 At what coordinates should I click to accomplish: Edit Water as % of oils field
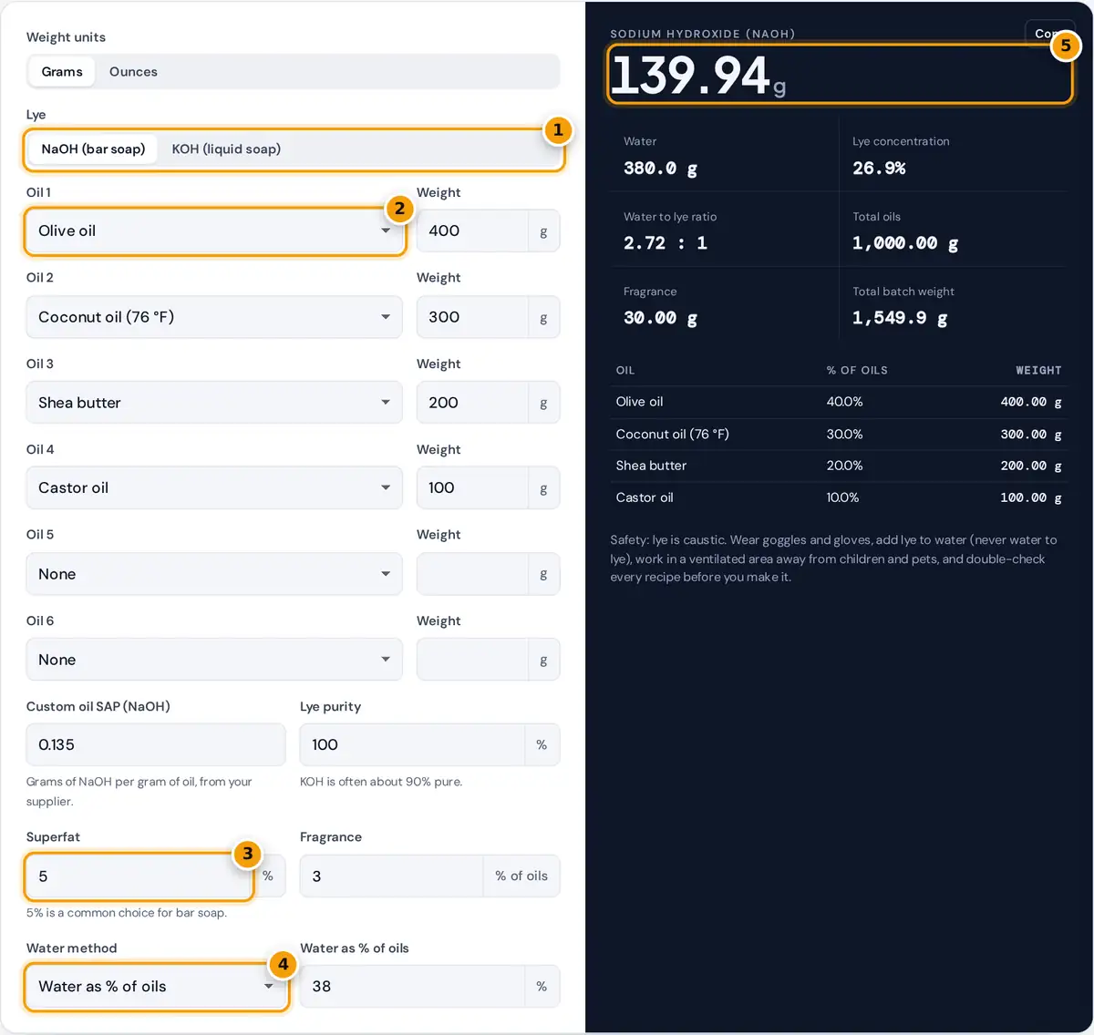pyautogui.click(x=412, y=987)
